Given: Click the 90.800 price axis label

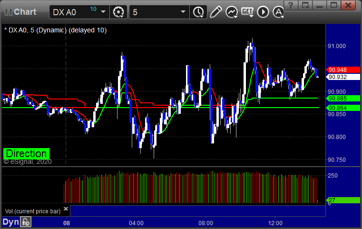Looking at the screenshot, I should coord(337,137).
